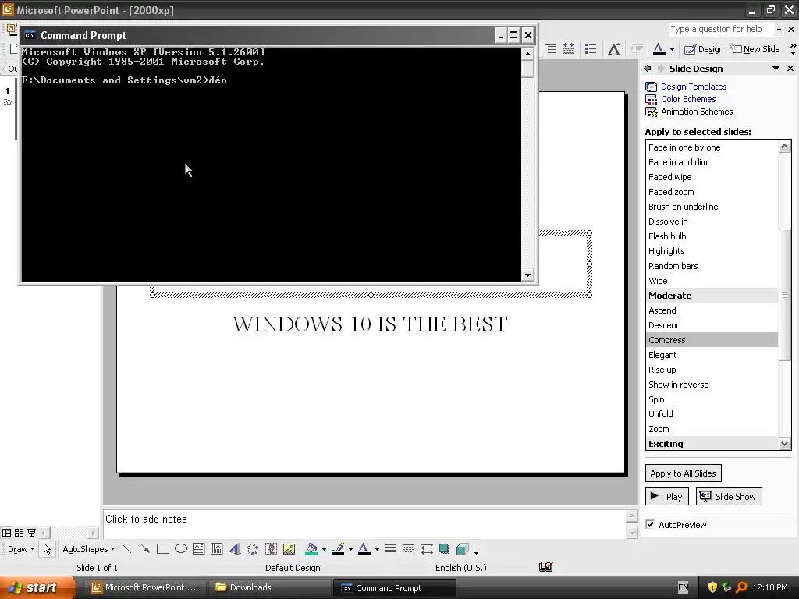Click Command Prompt scroll down arrow
Image resolution: width=799 pixels, height=599 pixels.
527,275
